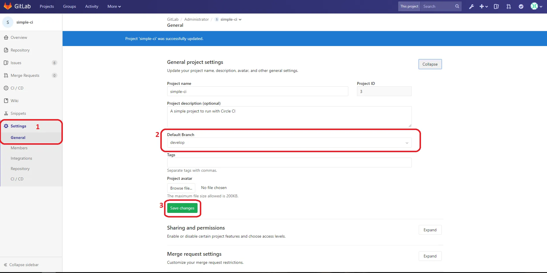Click the Save changes button
This screenshot has height=273, width=547.
point(182,208)
